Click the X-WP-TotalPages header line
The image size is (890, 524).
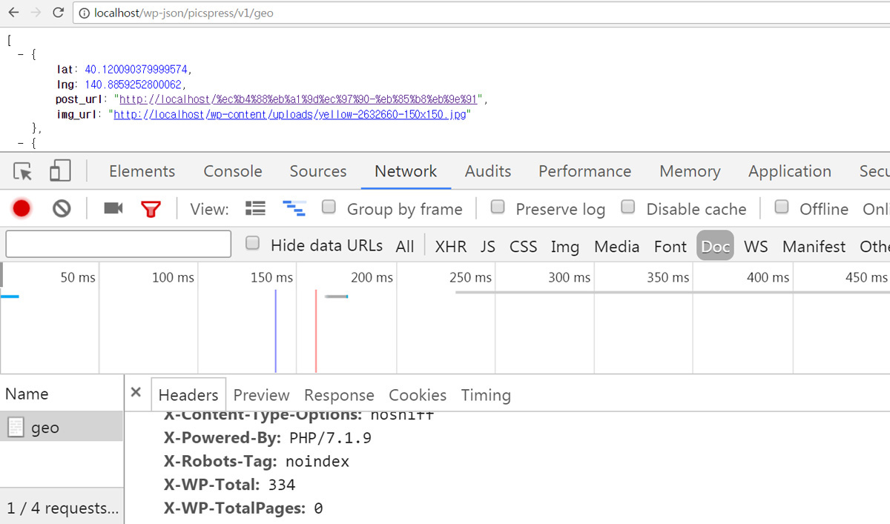click(x=243, y=508)
